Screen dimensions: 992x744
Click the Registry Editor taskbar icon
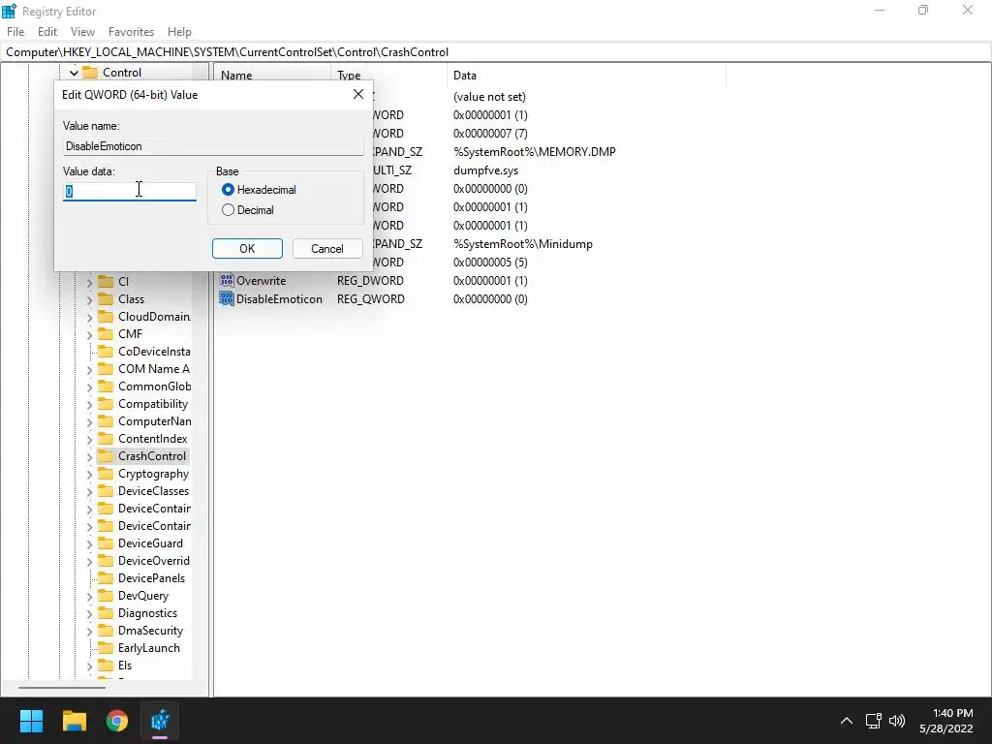160,721
